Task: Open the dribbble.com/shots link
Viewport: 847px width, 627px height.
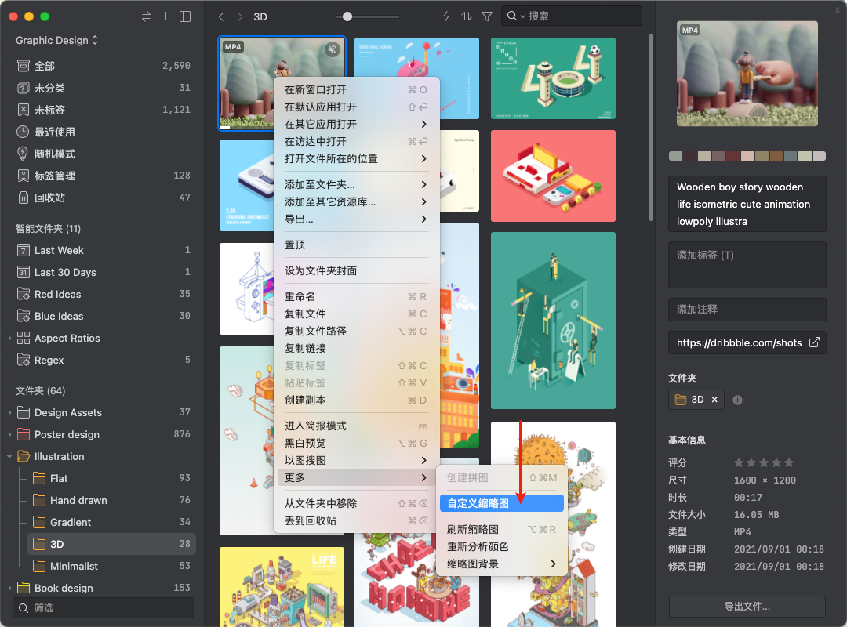Action: 737,342
